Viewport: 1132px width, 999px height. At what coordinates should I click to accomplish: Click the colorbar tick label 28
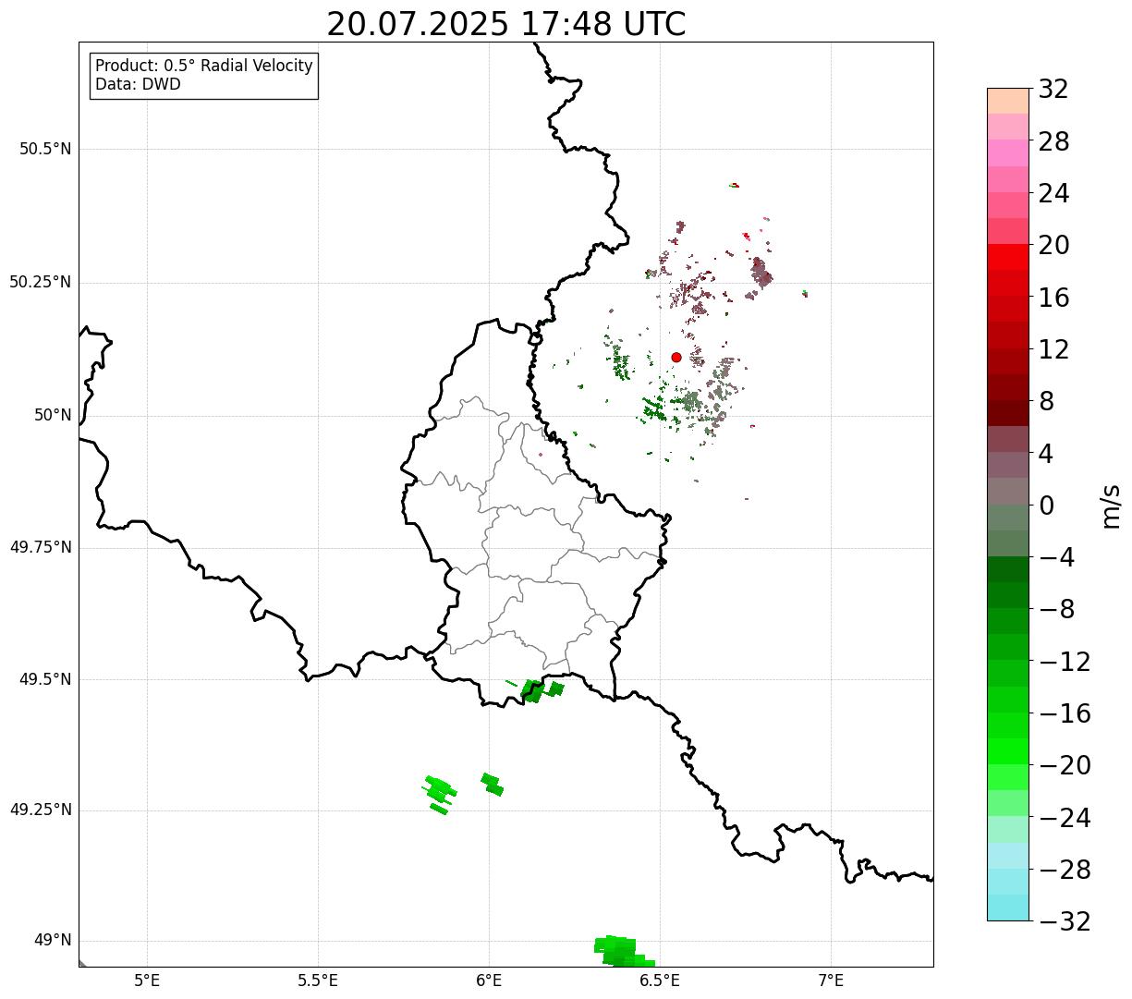coord(1053,141)
